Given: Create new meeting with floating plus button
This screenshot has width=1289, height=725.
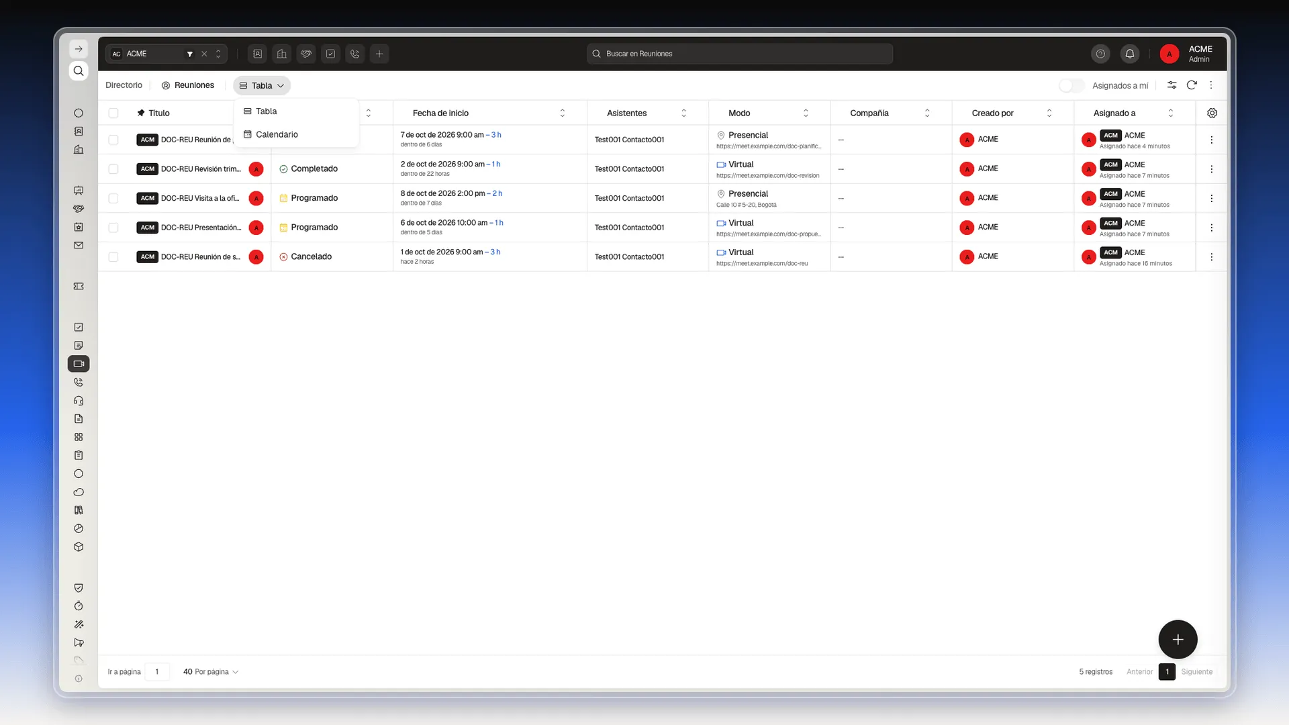Looking at the screenshot, I should [x=1178, y=640].
